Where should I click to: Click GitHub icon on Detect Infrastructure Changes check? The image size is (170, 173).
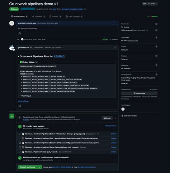tap(23, 134)
